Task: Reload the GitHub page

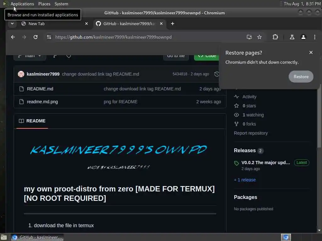Action: pos(36,37)
